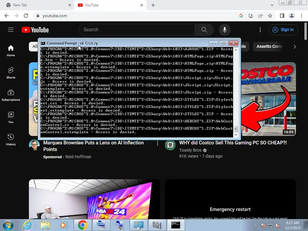Click the Action Center flag icon

tap(263, 225)
